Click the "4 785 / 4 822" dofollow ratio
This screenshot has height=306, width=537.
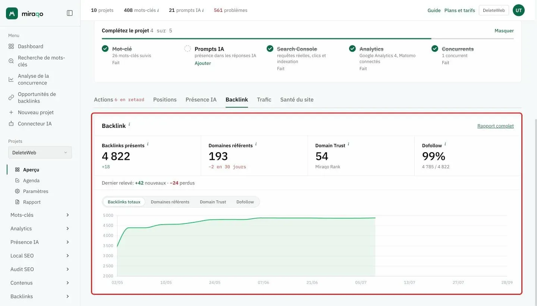coord(436,167)
